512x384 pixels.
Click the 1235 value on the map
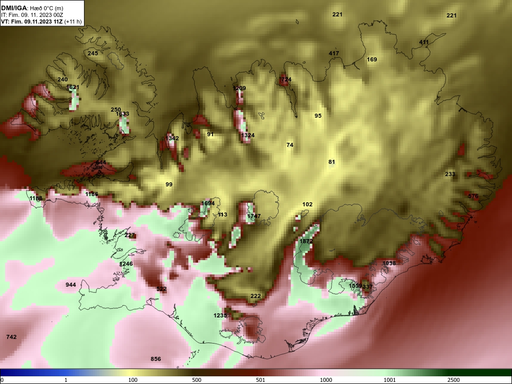click(x=220, y=315)
